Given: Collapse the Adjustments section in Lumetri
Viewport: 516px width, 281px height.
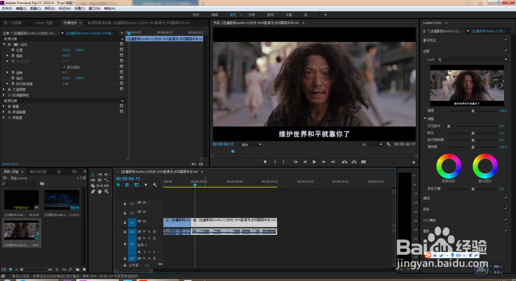Looking at the screenshot, I should [x=425, y=118].
